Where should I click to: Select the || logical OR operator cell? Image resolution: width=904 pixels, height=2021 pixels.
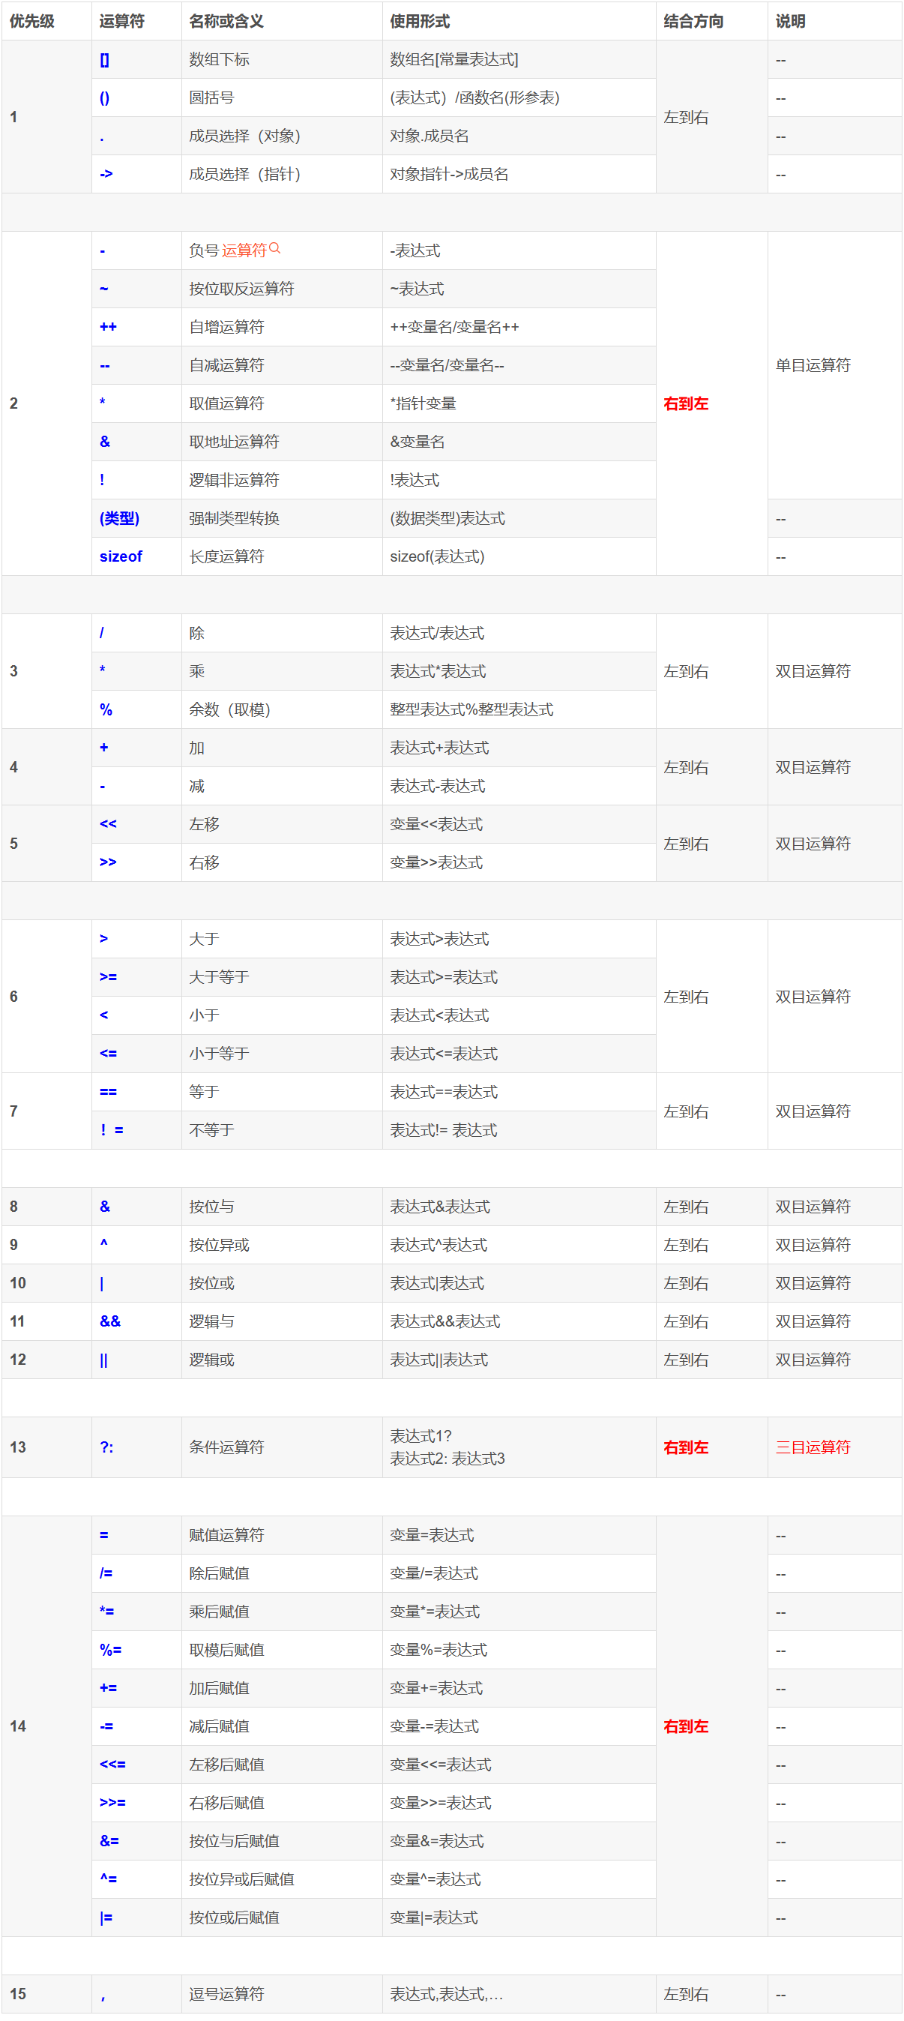[x=136, y=1360]
